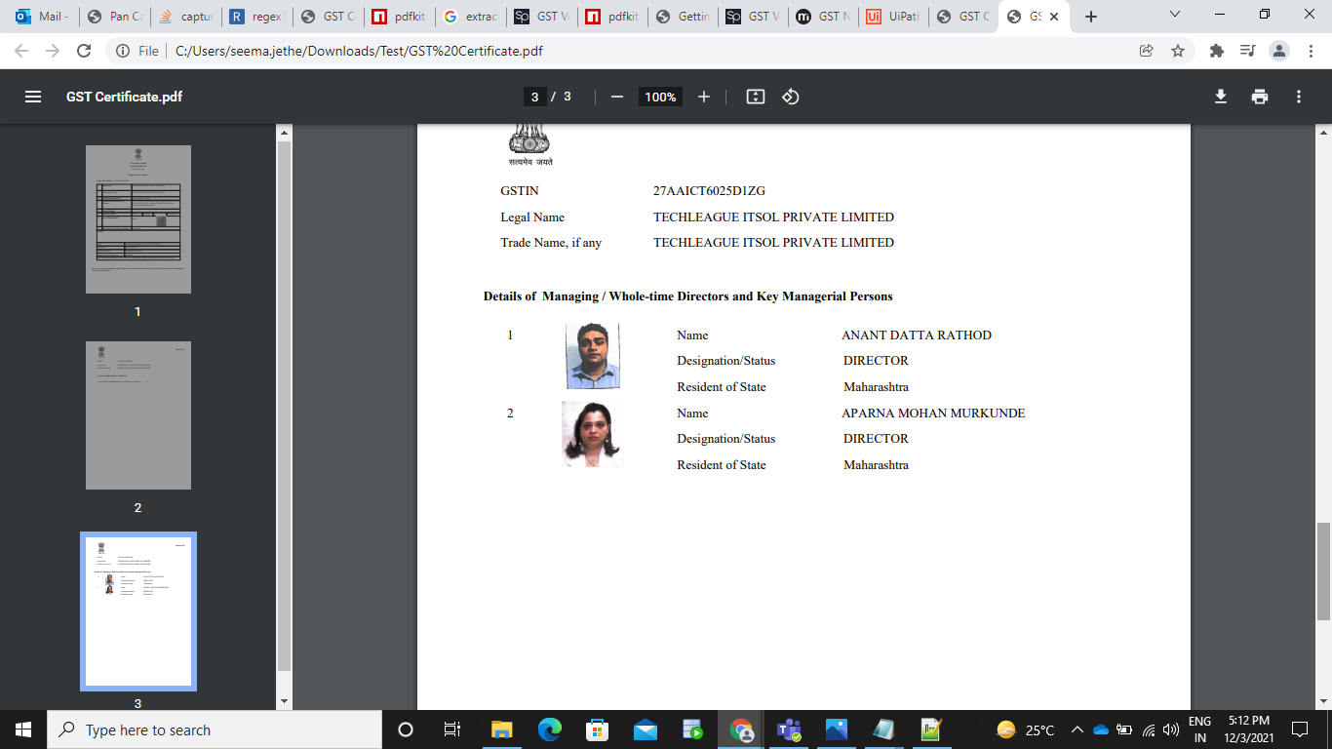Open the media control icon in Chrome toolbar
This screenshot has height=749, width=1332.
pyautogui.click(x=1247, y=51)
